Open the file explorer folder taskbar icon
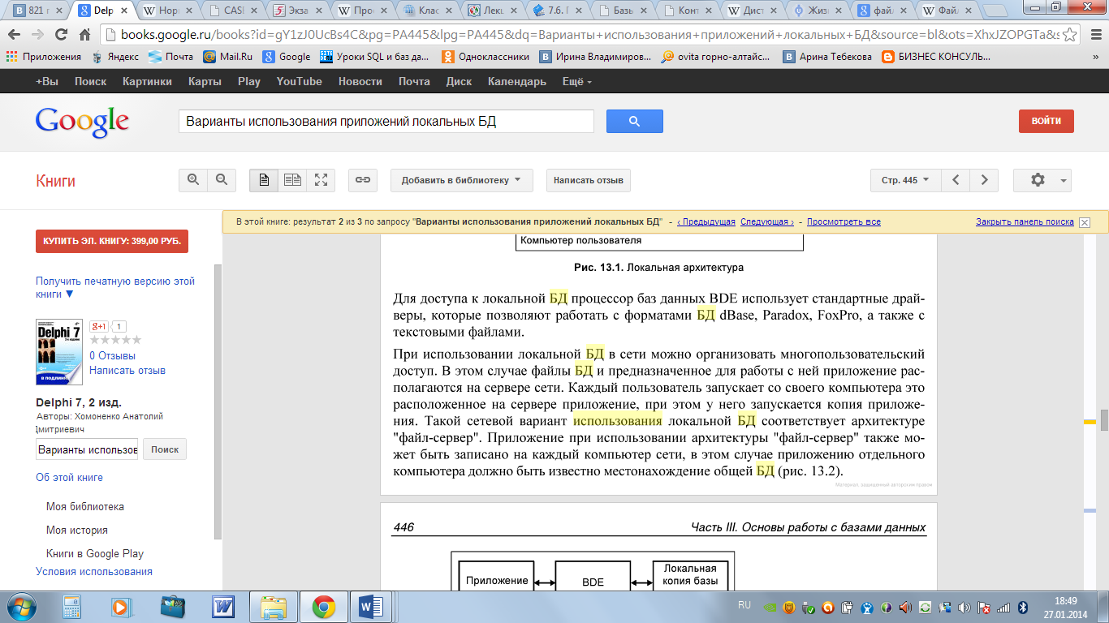The width and height of the screenshot is (1109, 623). tap(273, 607)
